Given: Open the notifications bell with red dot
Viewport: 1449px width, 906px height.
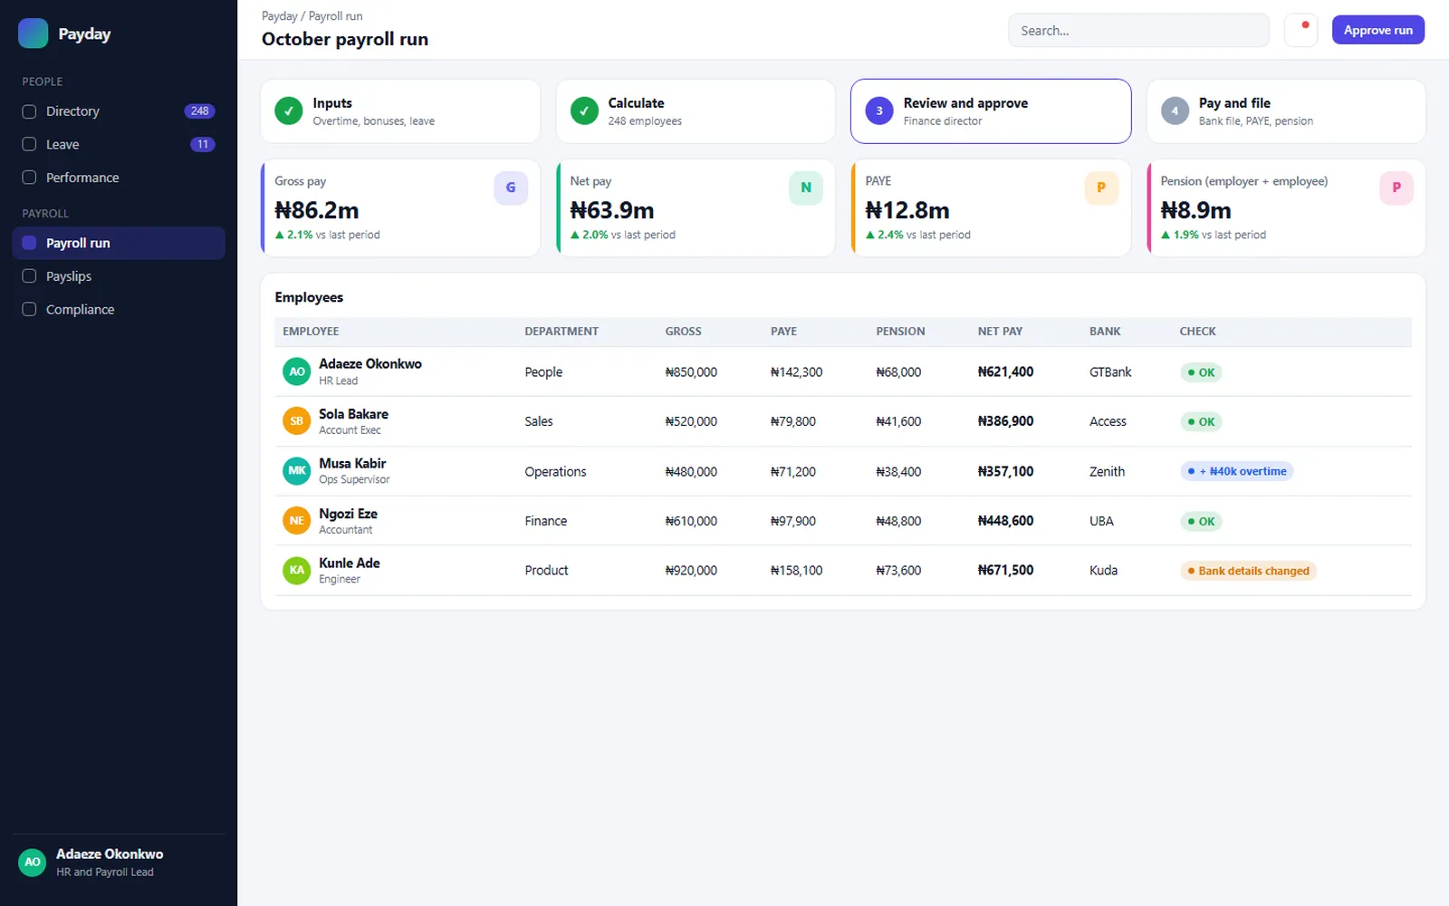Looking at the screenshot, I should [x=1301, y=30].
